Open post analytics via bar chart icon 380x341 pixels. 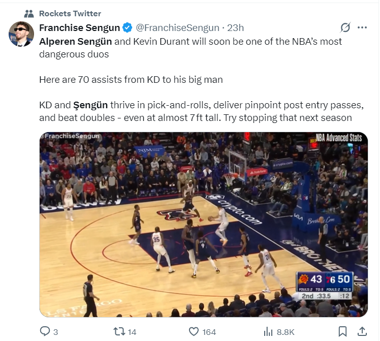click(269, 332)
